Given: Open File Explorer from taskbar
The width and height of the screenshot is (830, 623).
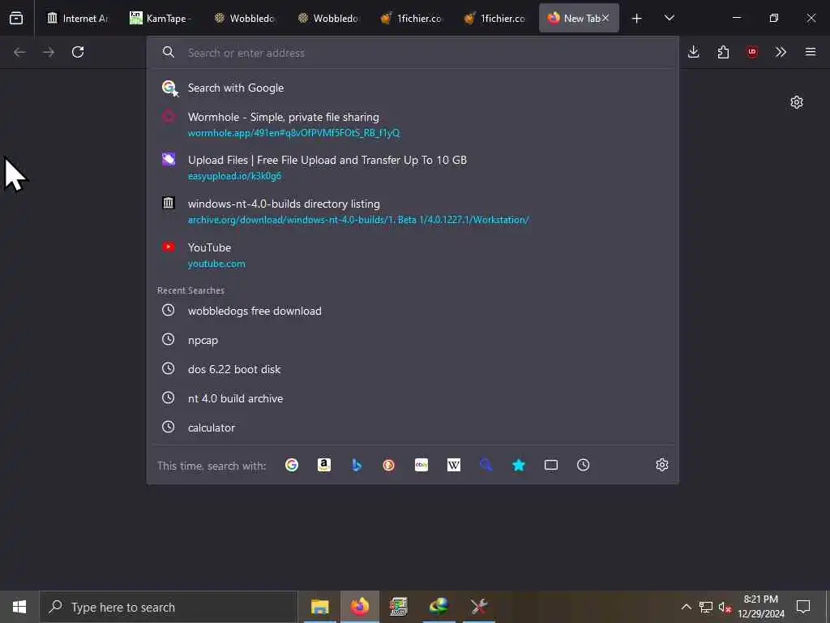Looking at the screenshot, I should 319,607.
